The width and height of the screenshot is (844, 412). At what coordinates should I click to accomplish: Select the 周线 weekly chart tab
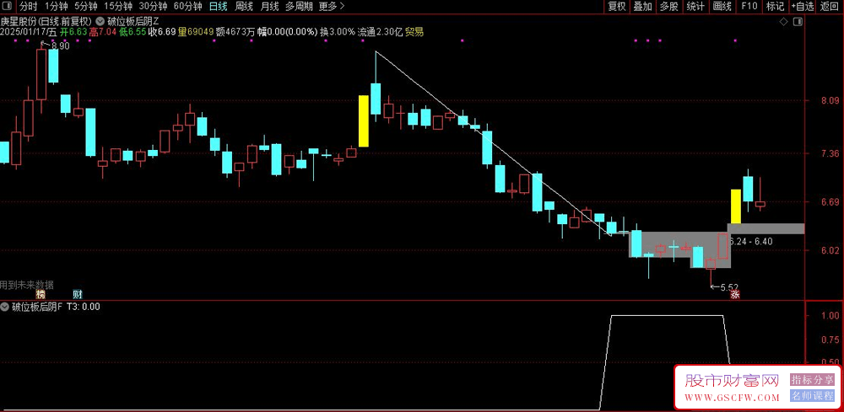tap(244, 7)
